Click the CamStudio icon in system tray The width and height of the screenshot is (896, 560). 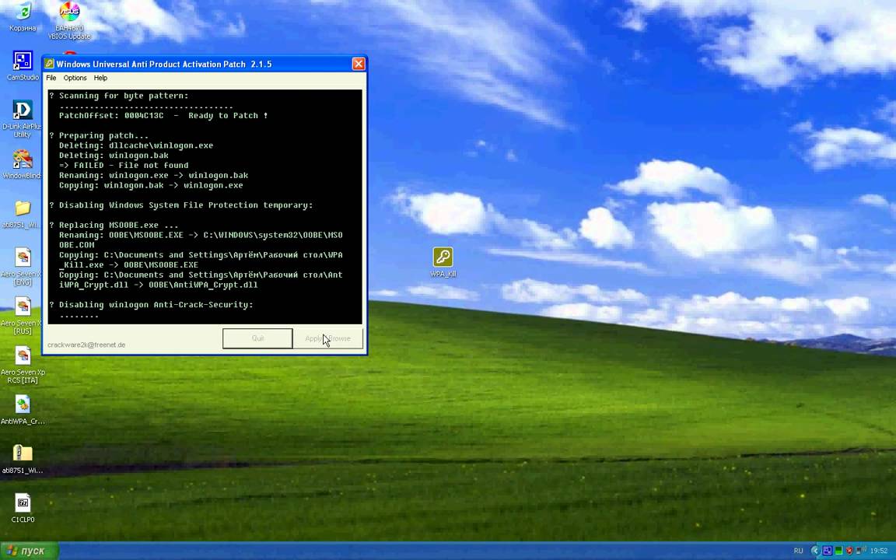coord(827,551)
